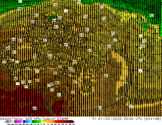Screen dimensions: 162x125
Task: Click the Height/Temp. title text
Action: click(x=12, y=119)
